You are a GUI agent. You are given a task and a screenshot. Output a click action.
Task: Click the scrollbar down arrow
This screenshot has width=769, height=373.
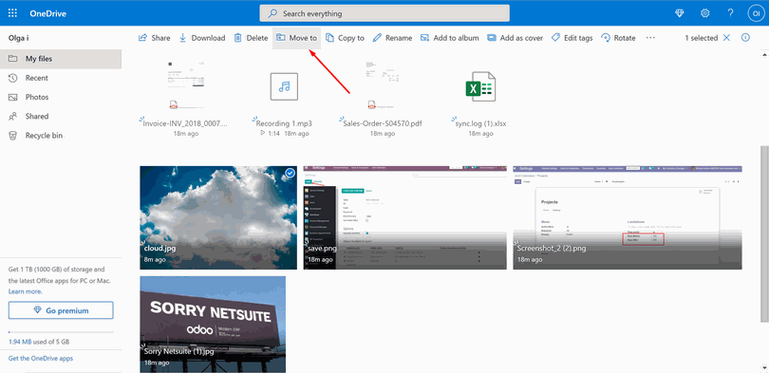764,369
